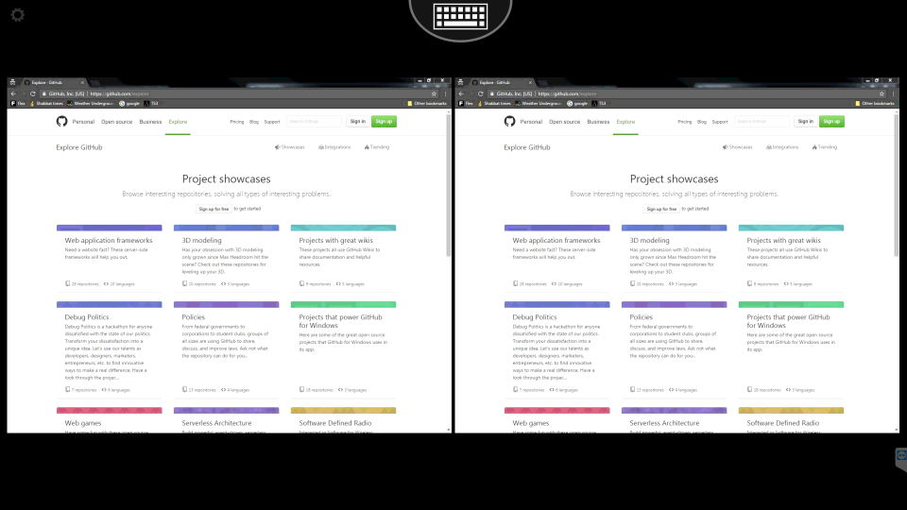Open google bookmark in left window
This screenshot has height=510, width=907.
(x=129, y=104)
